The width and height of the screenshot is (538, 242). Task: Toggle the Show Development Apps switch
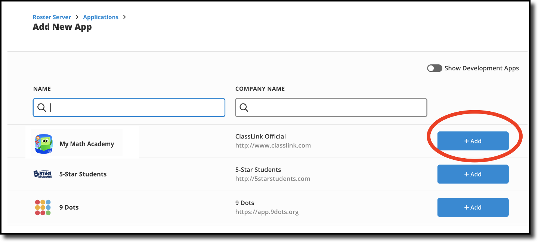[435, 68]
